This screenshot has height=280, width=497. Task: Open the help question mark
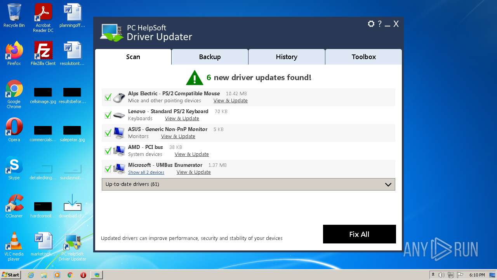pos(380,24)
